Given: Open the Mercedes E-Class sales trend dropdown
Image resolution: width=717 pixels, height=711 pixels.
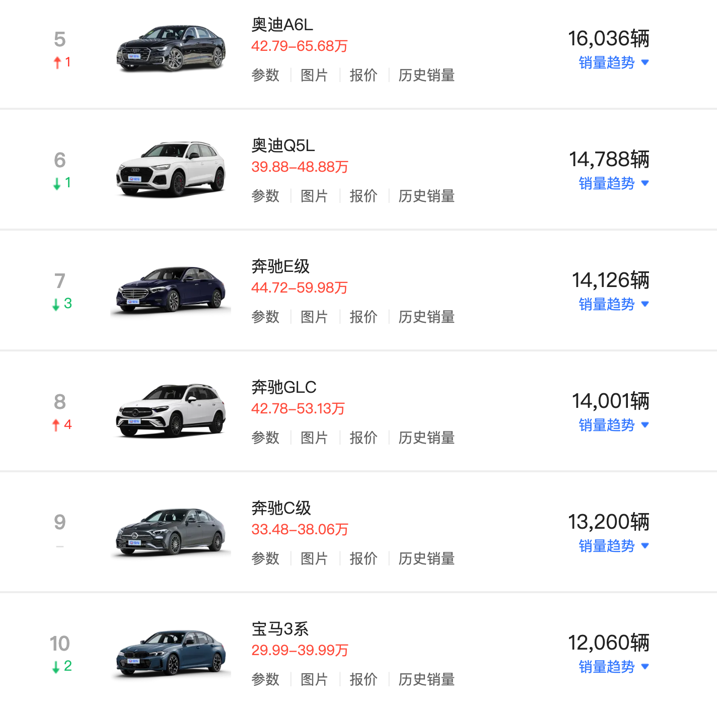Looking at the screenshot, I should [613, 305].
